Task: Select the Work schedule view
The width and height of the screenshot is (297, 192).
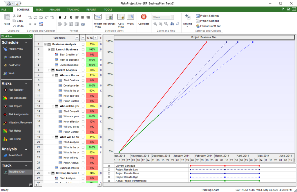Action: [x=130, y=19]
